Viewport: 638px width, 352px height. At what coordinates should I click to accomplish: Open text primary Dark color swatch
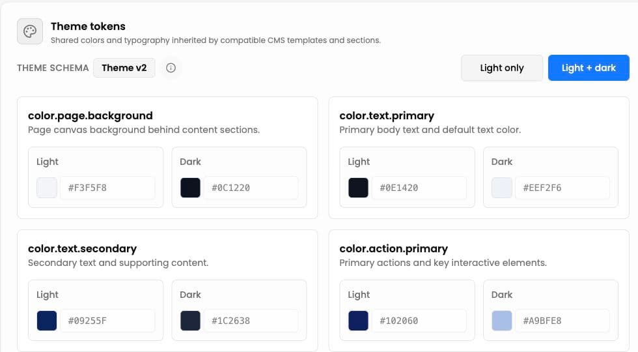pos(502,188)
